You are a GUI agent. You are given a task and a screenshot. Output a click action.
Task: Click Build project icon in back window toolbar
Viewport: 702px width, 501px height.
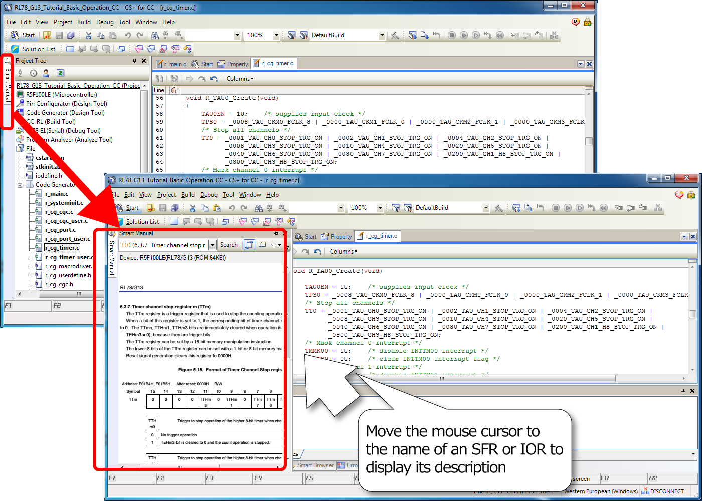[292, 35]
